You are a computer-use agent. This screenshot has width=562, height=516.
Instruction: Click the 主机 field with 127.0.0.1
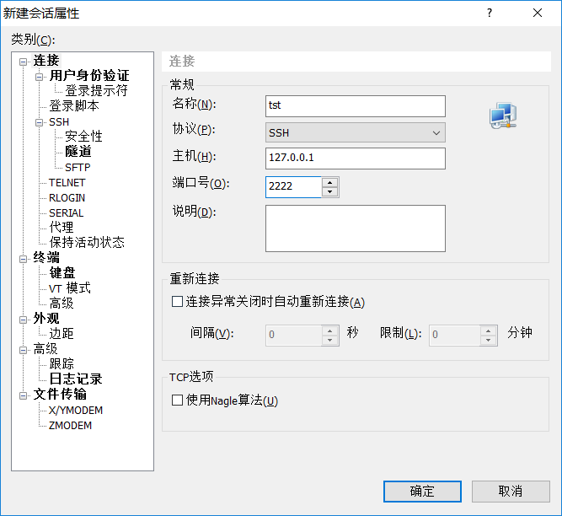click(x=356, y=159)
